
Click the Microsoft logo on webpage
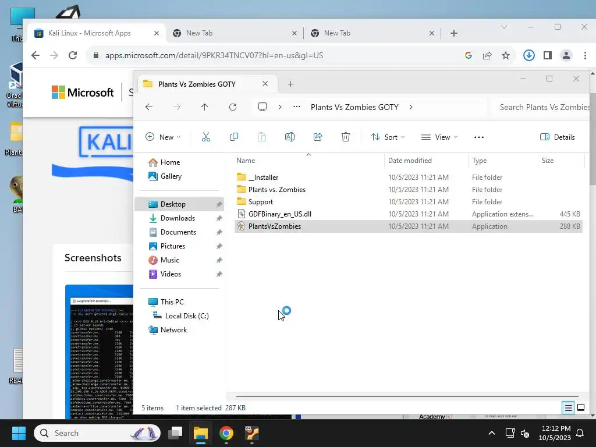click(x=83, y=93)
